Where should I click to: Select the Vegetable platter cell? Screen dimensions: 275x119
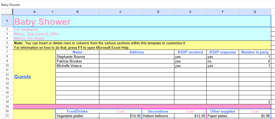pos(77,116)
